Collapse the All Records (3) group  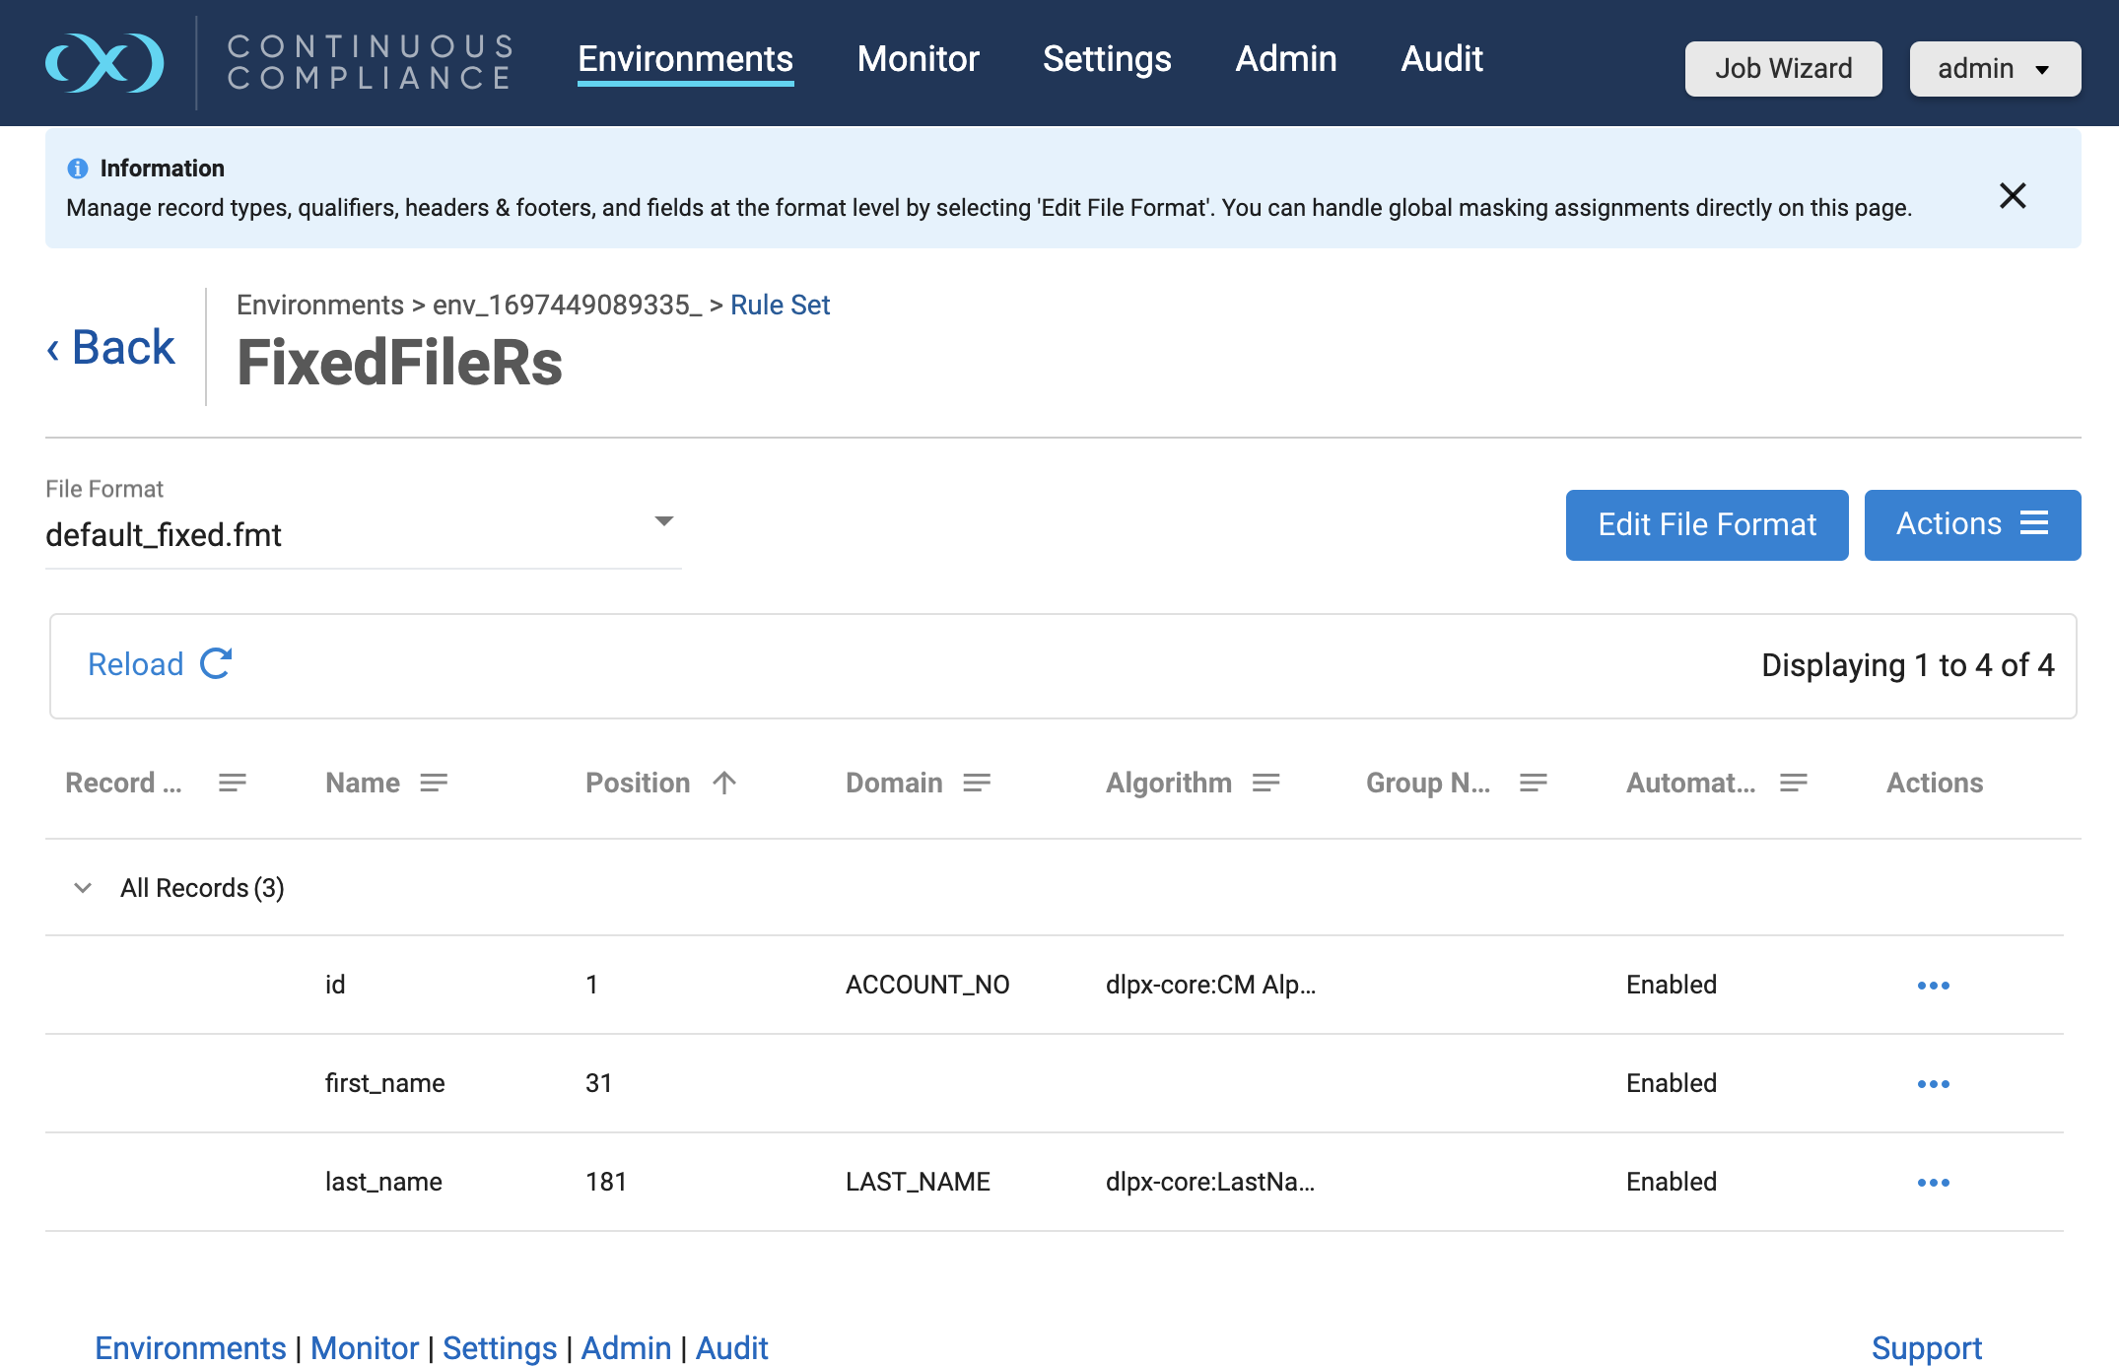83,888
